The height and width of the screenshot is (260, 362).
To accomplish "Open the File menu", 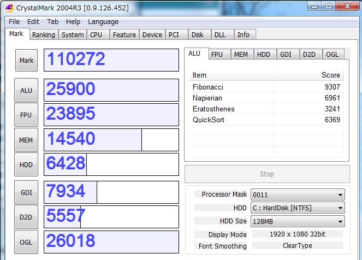I will [14, 22].
